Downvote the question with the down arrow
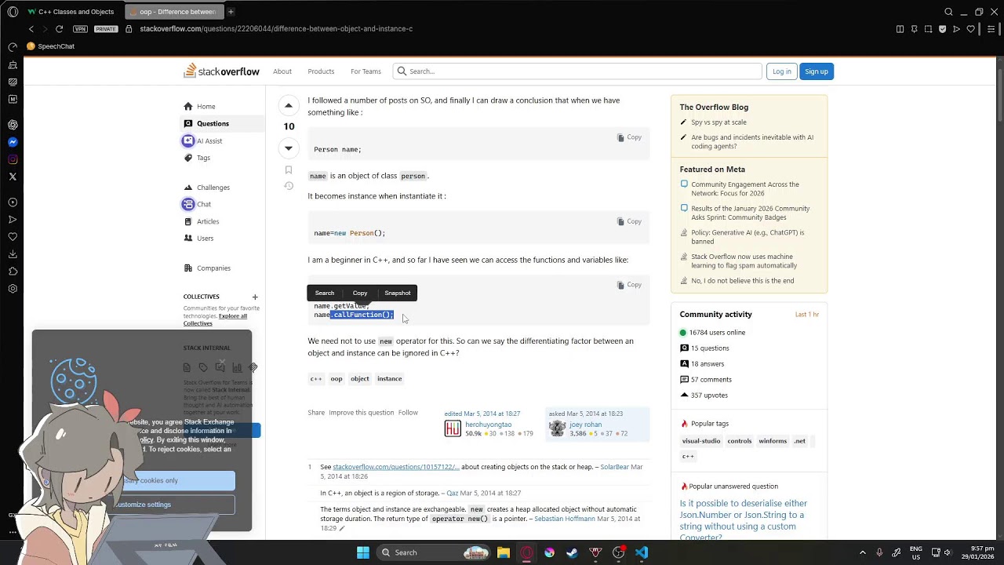The width and height of the screenshot is (1004, 565). coord(289,148)
